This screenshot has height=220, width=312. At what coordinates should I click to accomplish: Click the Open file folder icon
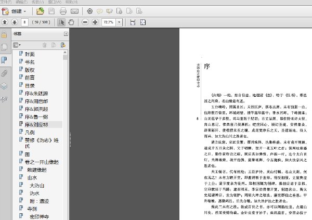click(40, 11)
